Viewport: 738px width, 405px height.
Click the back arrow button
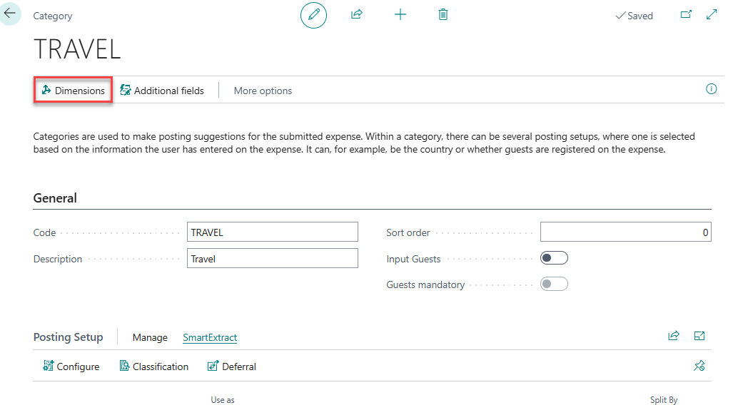(10, 14)
